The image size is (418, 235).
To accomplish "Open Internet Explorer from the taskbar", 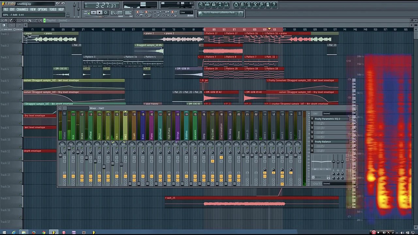I will 13,232.
